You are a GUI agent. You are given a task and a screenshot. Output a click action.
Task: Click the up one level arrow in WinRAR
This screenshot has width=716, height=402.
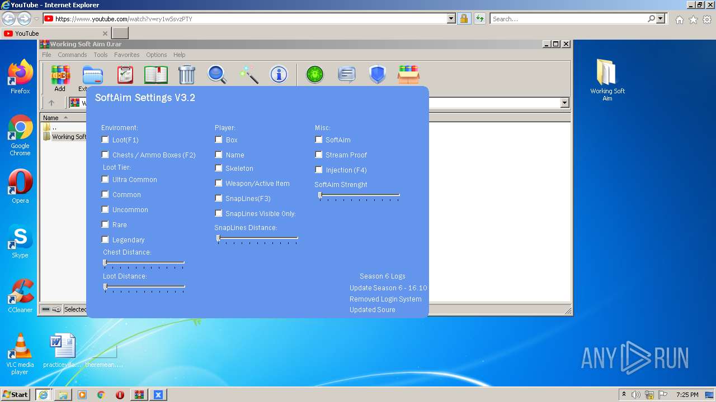(x=51, y=103)
